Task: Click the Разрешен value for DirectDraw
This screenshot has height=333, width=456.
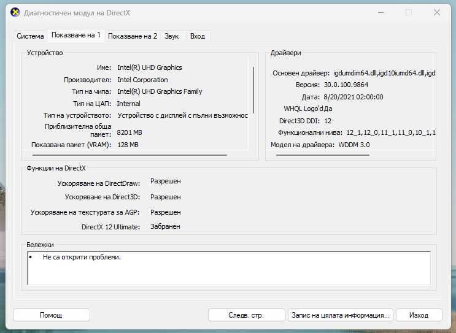Action: 166,181
